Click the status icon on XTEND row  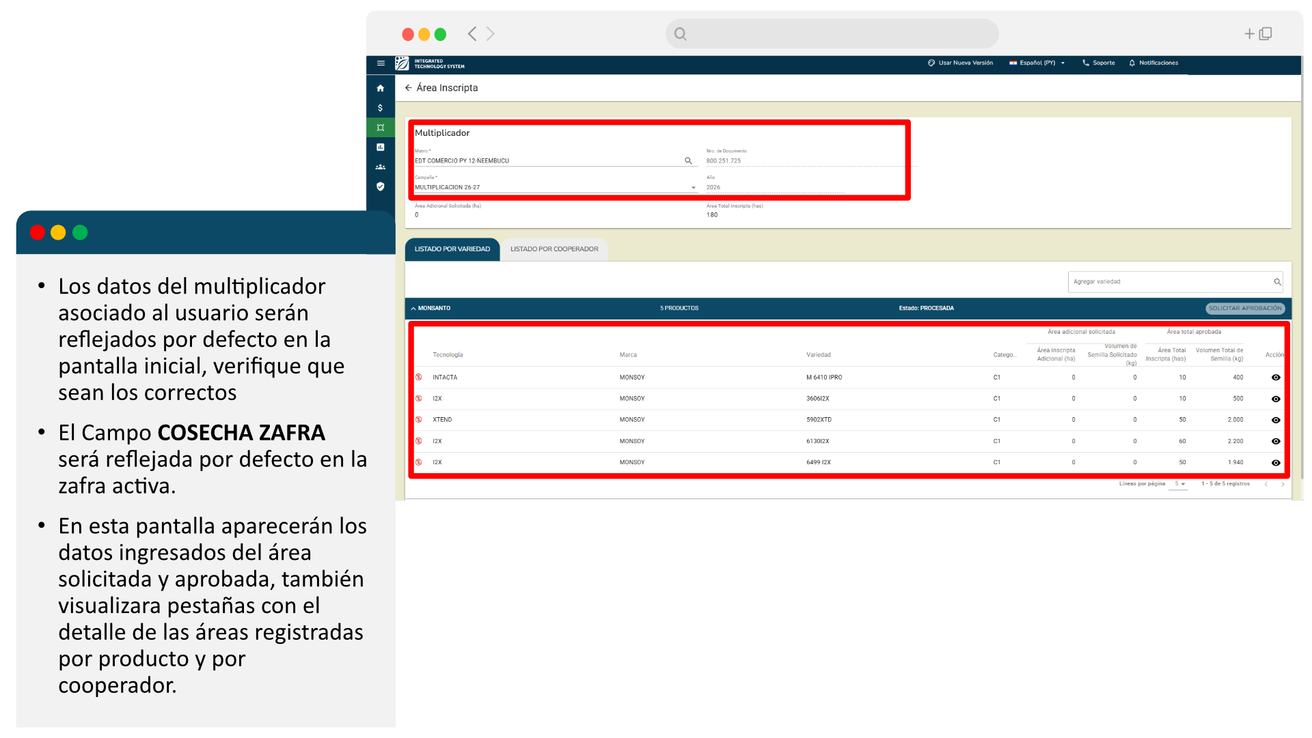(419, 420)
